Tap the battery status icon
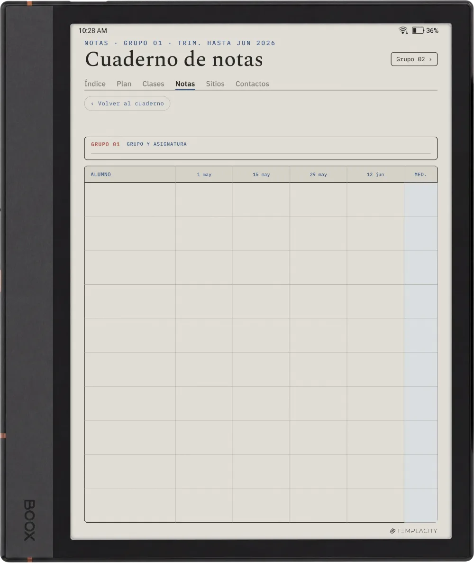 418,30
